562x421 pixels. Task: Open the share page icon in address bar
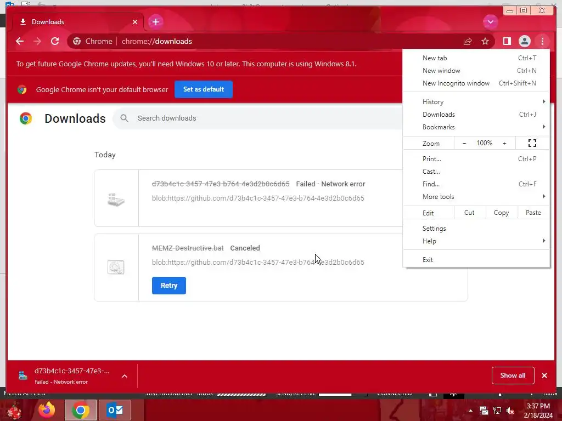468,42
